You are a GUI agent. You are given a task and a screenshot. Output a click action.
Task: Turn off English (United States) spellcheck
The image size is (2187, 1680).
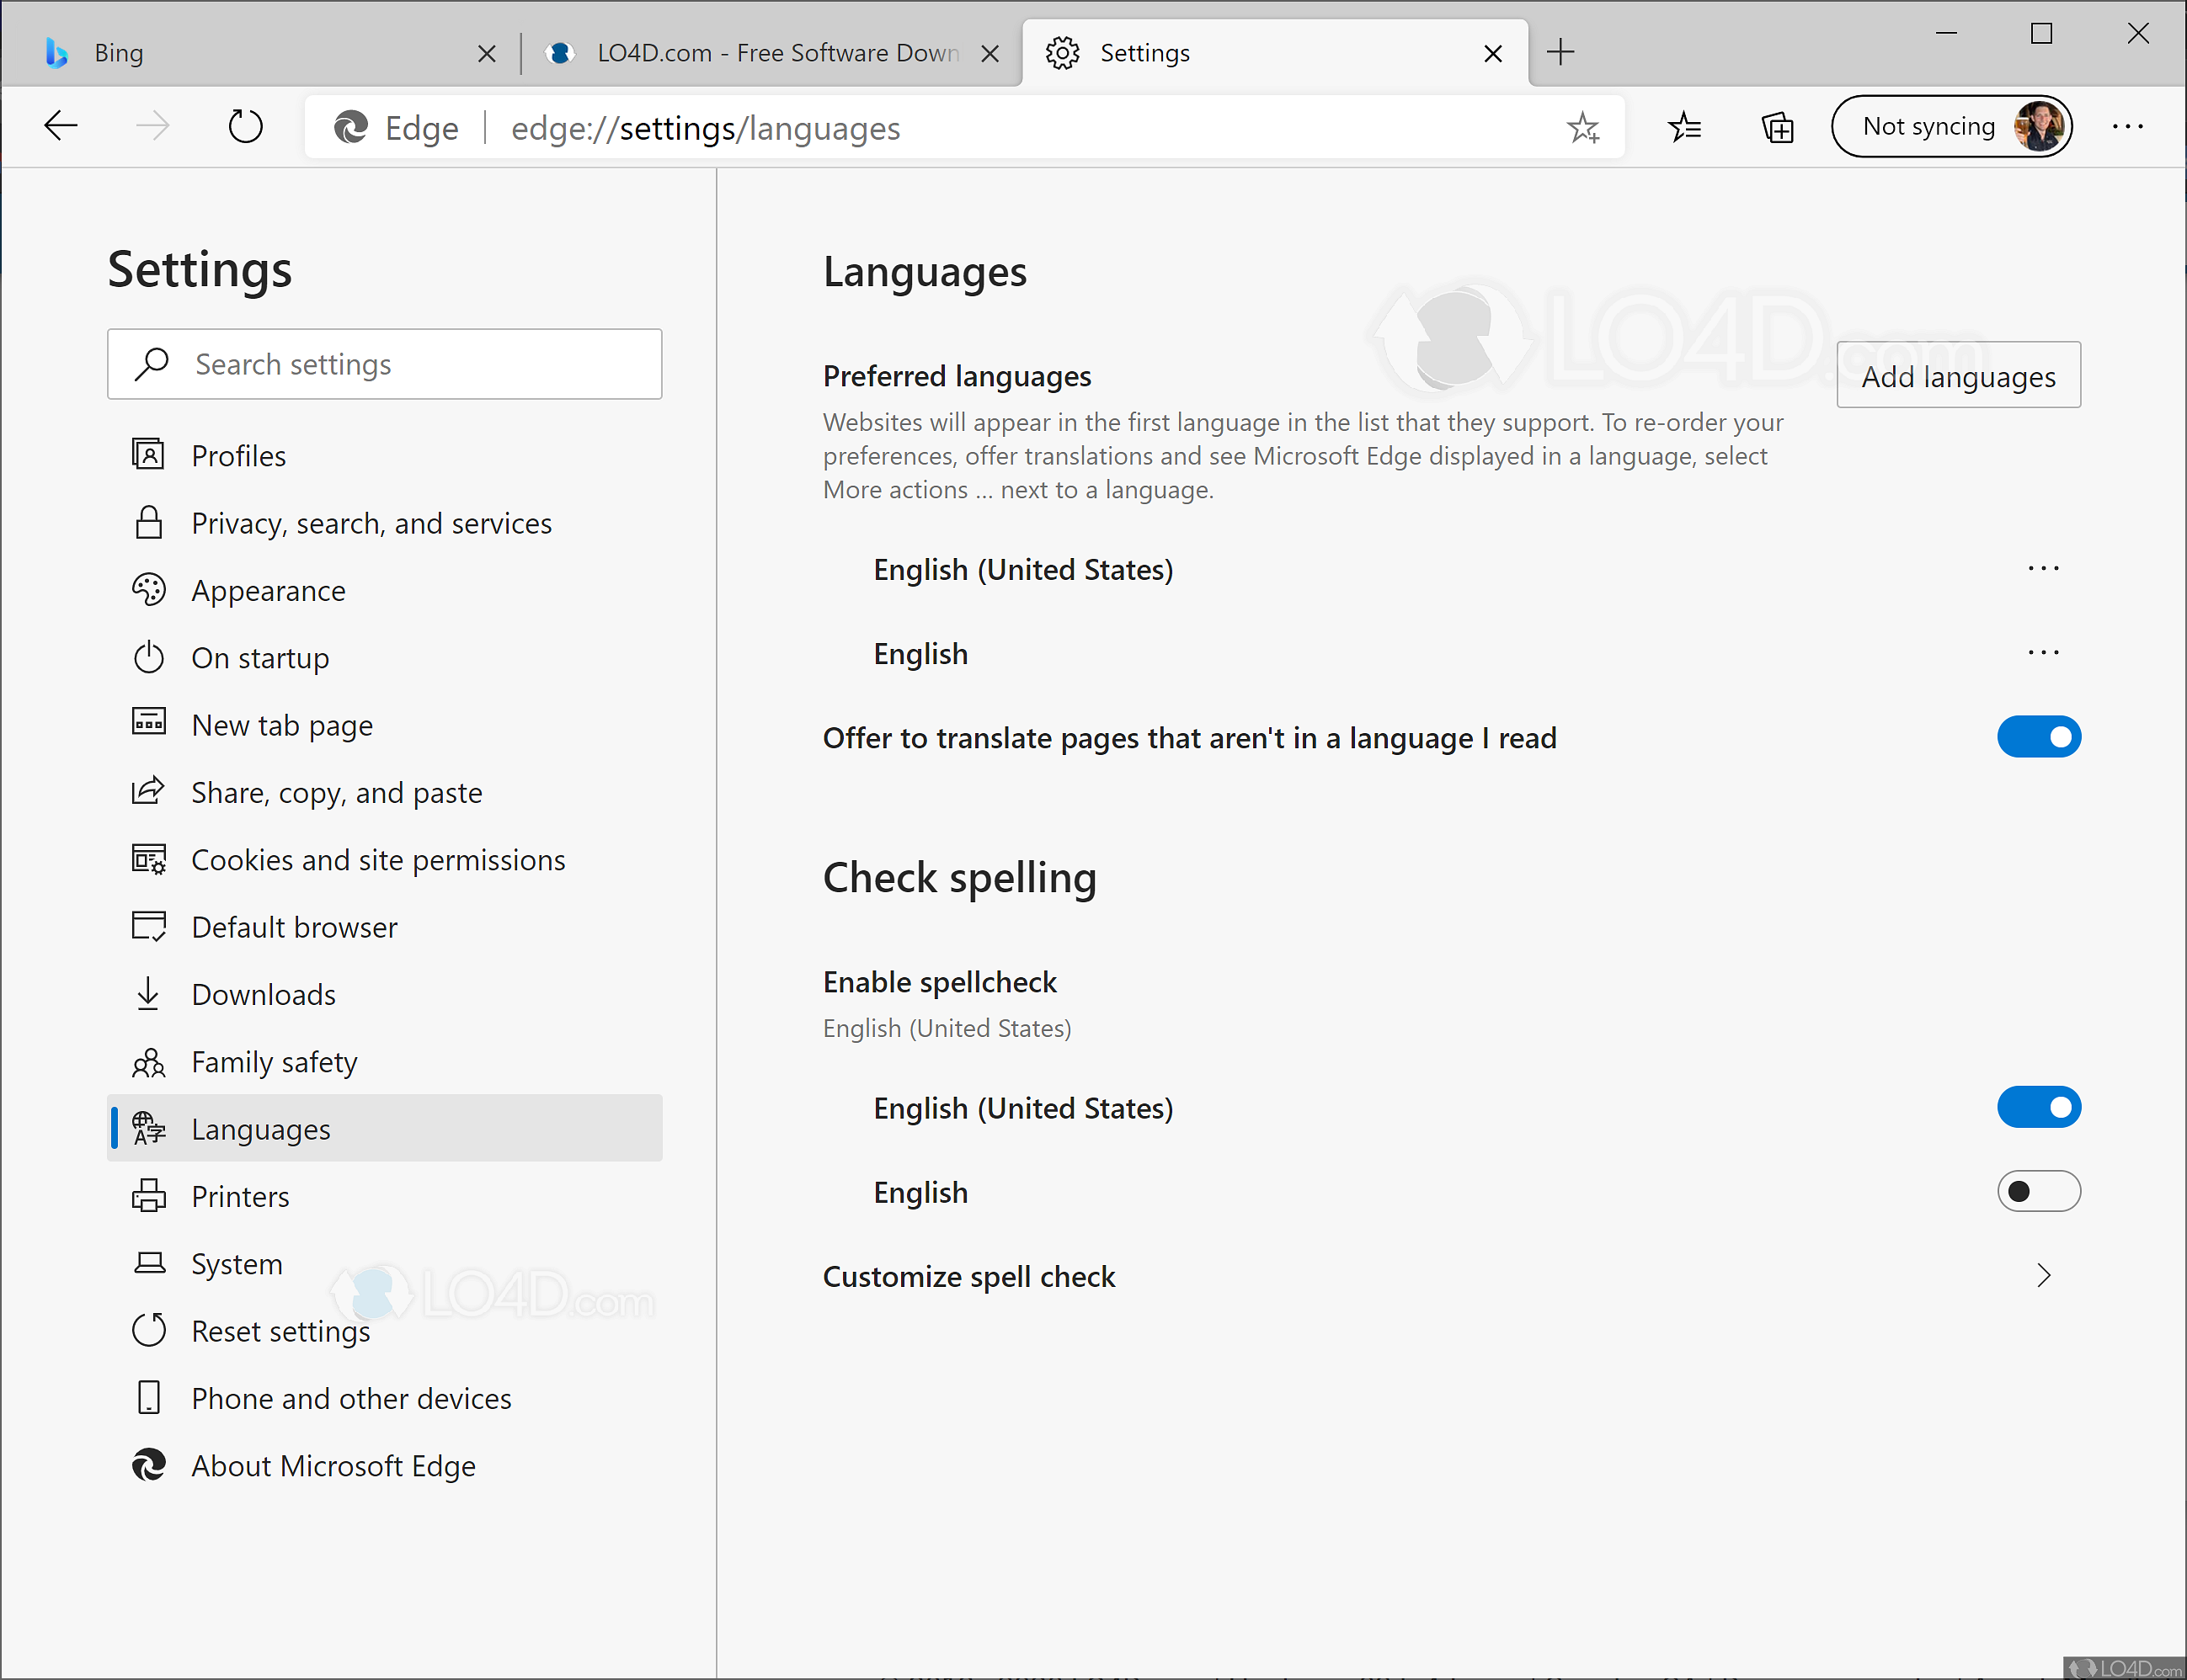tap(2040, 1107)
